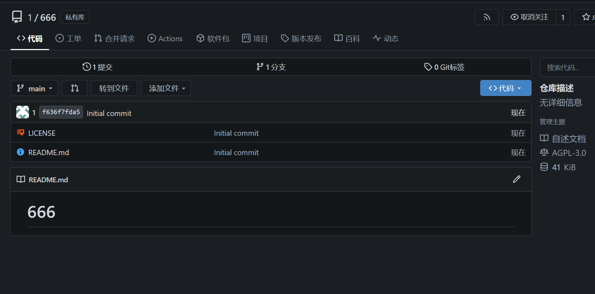Click the README.md file info icon

click(20, 152)
